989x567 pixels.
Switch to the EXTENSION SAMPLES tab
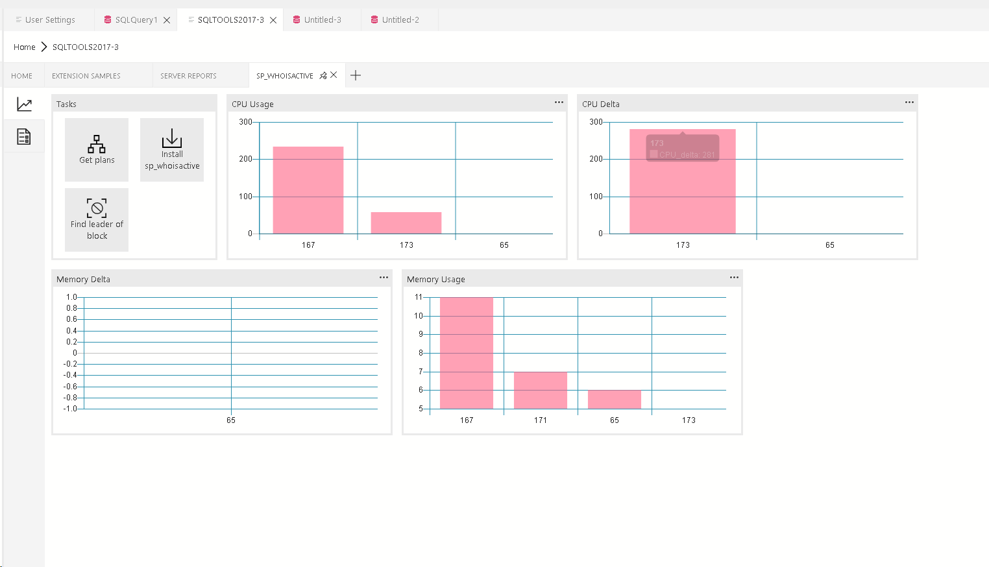pyautogui.click(x=86, y=76)
